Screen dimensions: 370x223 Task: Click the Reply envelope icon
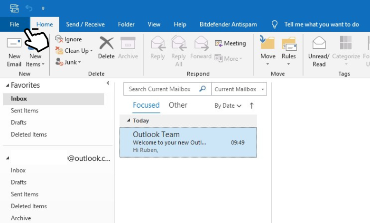[158, 43]
